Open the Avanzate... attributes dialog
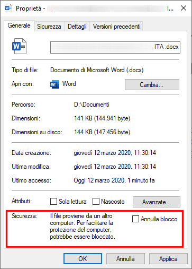 click(x=157, y=202)
